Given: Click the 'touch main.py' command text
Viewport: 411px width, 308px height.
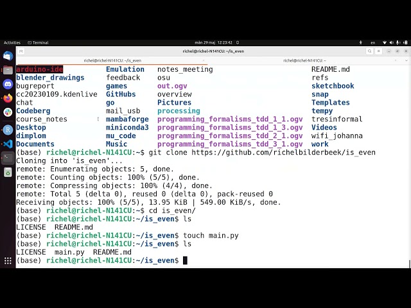Looking at the screenshot, I should coord(211,235).
